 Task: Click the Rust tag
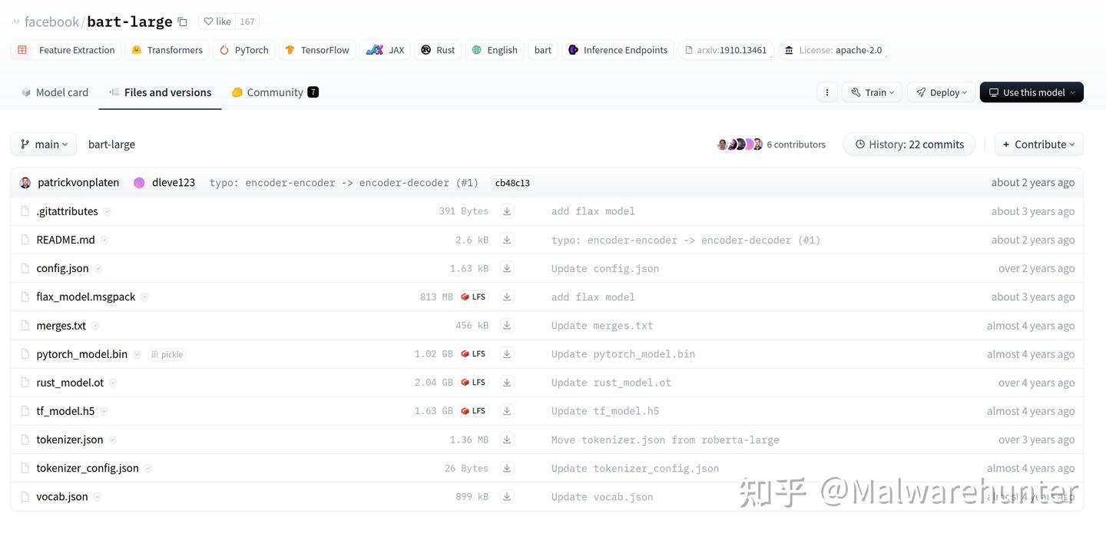pos(438,50)
